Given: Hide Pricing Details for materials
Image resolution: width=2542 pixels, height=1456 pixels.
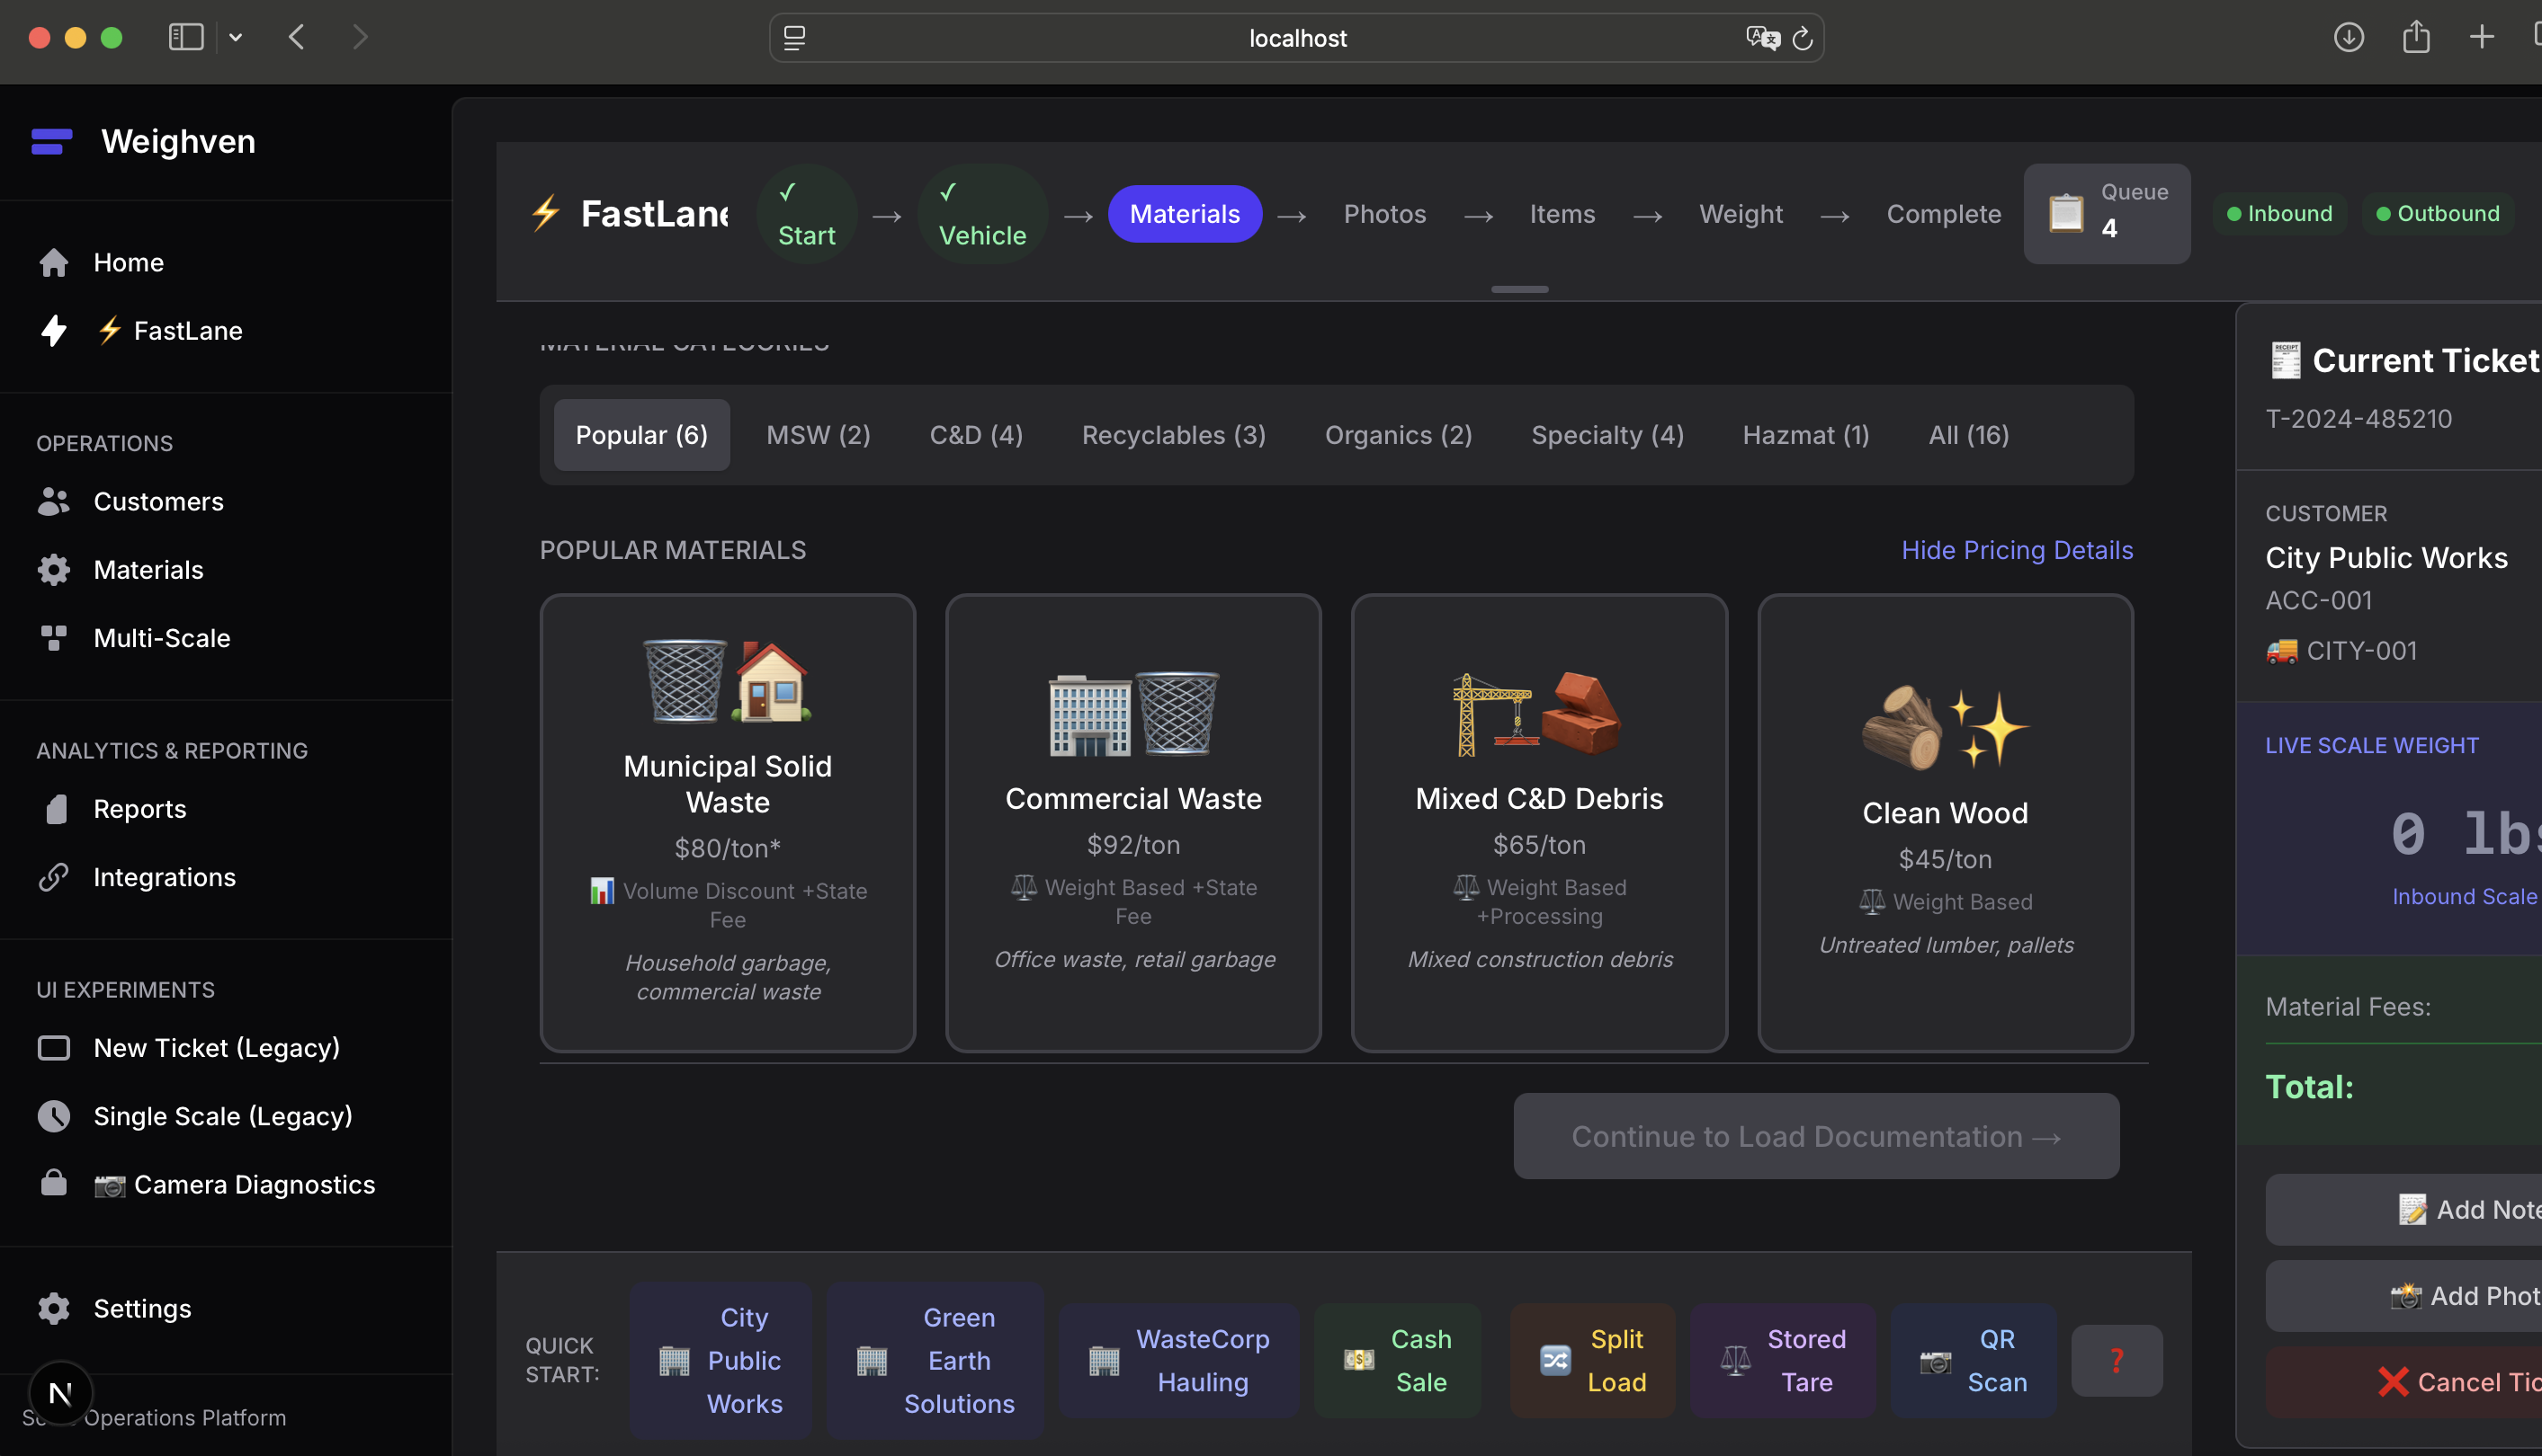Looking at the screenshot, I should pos(2017,549).
